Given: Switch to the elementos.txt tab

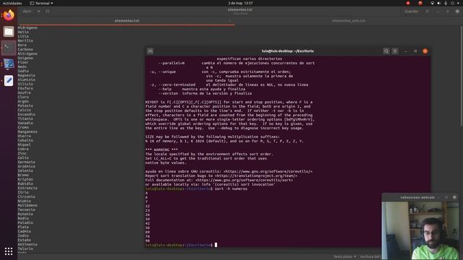Looking at the screenshot, I should 127,21.
